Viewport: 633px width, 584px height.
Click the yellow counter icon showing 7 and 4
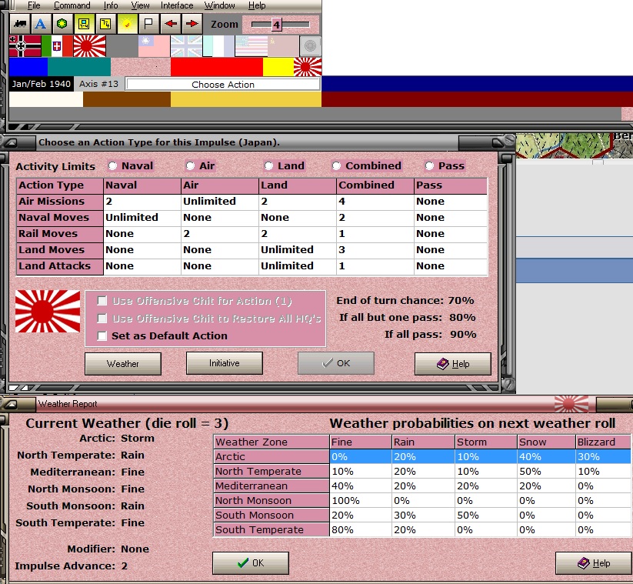click(x=105, y=24)
